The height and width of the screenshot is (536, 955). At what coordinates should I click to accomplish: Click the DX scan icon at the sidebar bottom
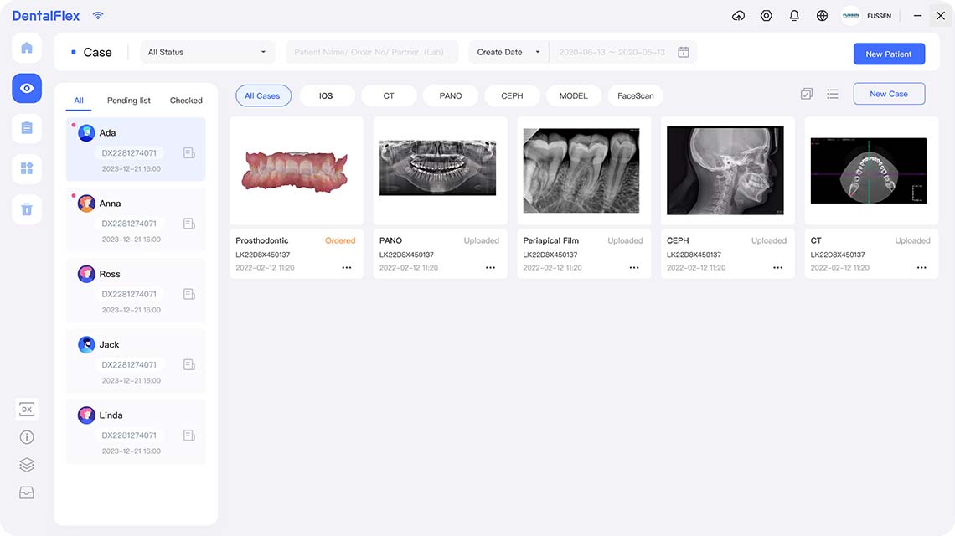pos(27,410)
